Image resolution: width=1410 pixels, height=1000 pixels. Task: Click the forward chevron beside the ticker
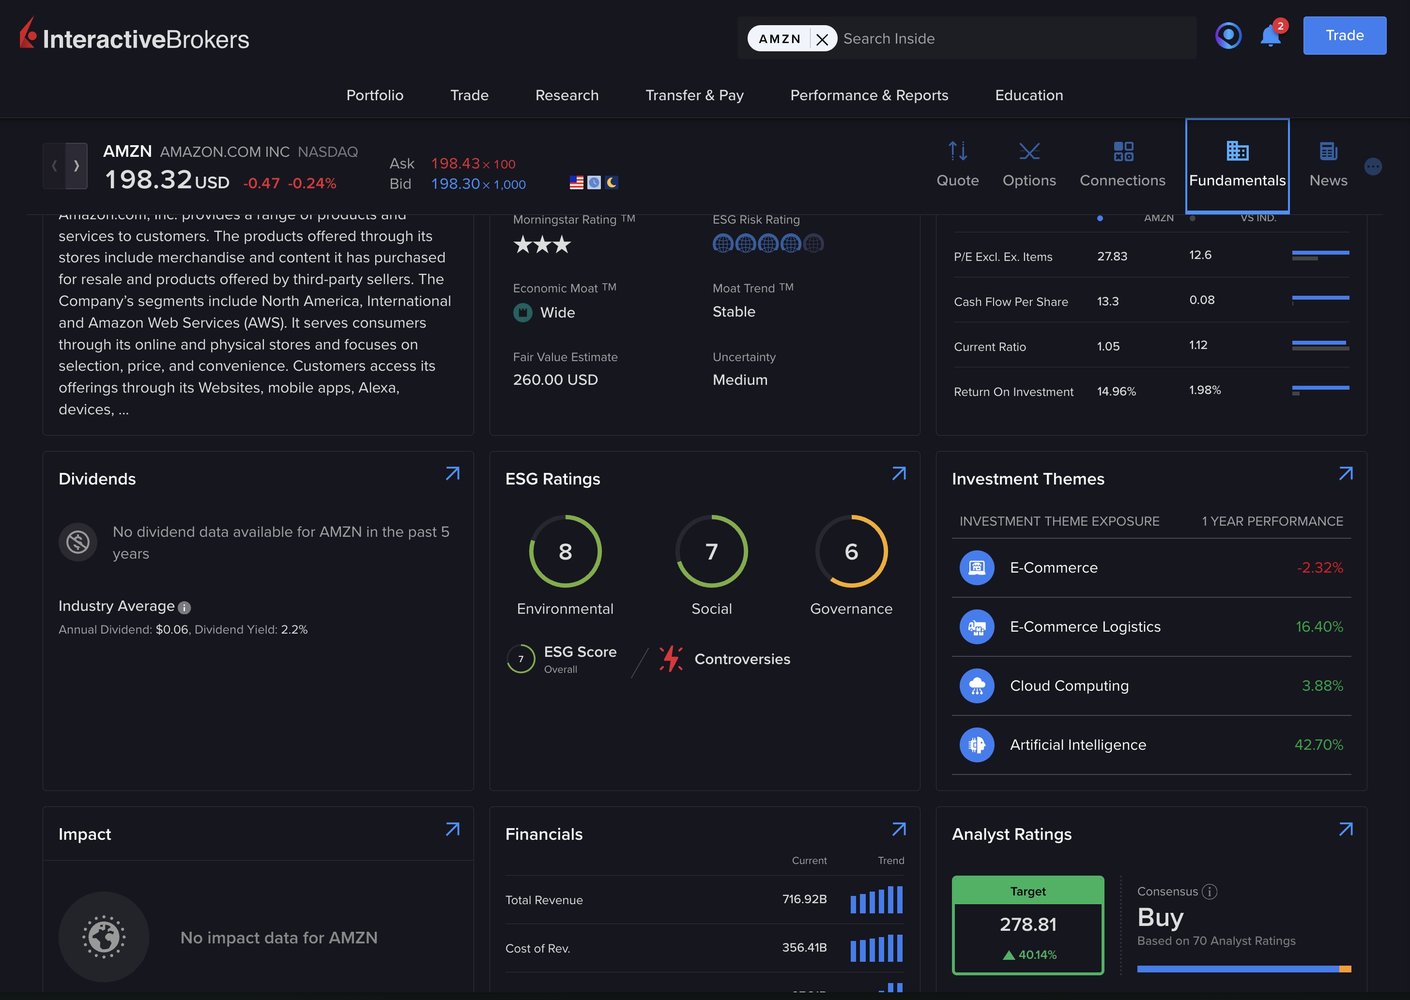point(77,166)
